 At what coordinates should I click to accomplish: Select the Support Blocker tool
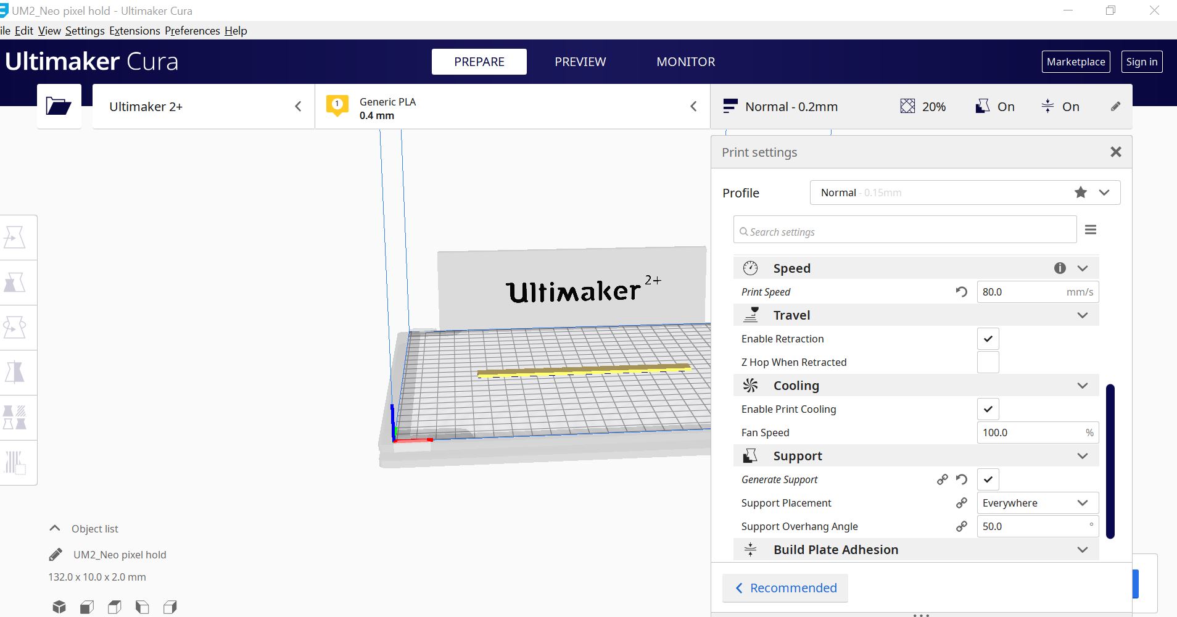(x=15, y=463)
